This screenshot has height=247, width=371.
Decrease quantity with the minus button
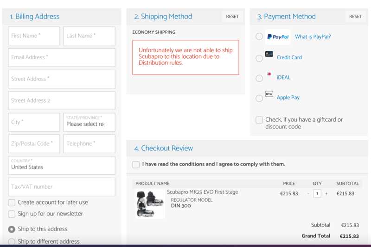point(308,194)
